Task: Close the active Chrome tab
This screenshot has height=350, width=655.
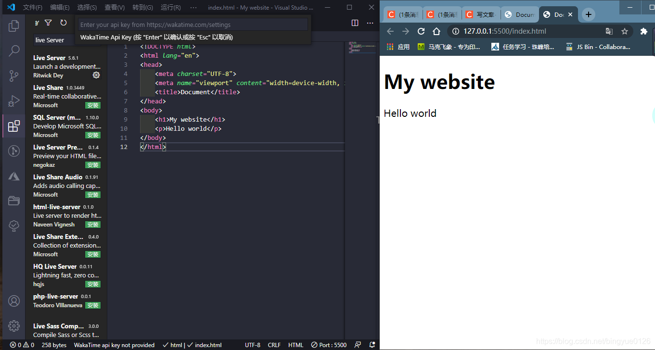Action: (570, 14)
